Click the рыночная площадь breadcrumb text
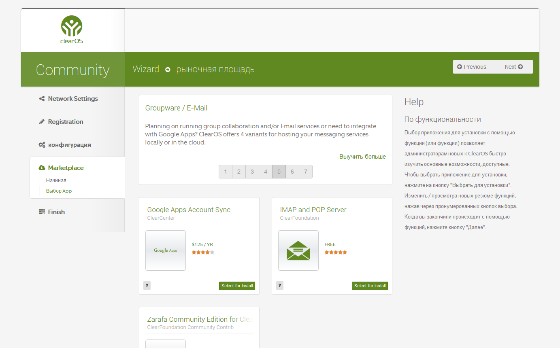 click(x=215, y=69)
